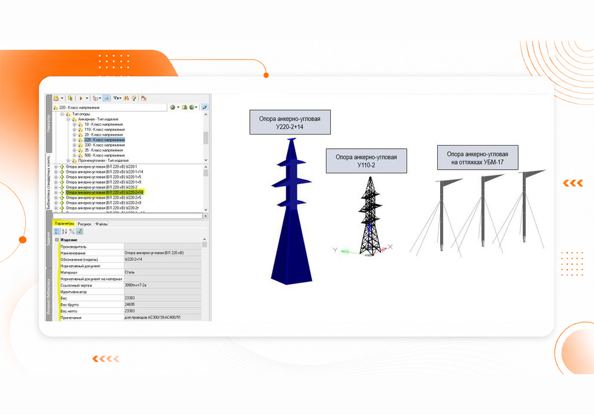The width and height of the screenshot is (594, 415).
Task: Open the 'Навигатор' vertical side tab
Action: pyautogui.click(x=49, y=123)
